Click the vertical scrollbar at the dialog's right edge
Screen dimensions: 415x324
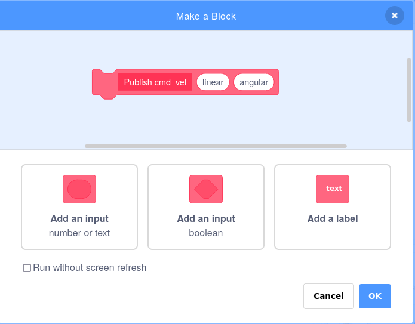(409, 90)
